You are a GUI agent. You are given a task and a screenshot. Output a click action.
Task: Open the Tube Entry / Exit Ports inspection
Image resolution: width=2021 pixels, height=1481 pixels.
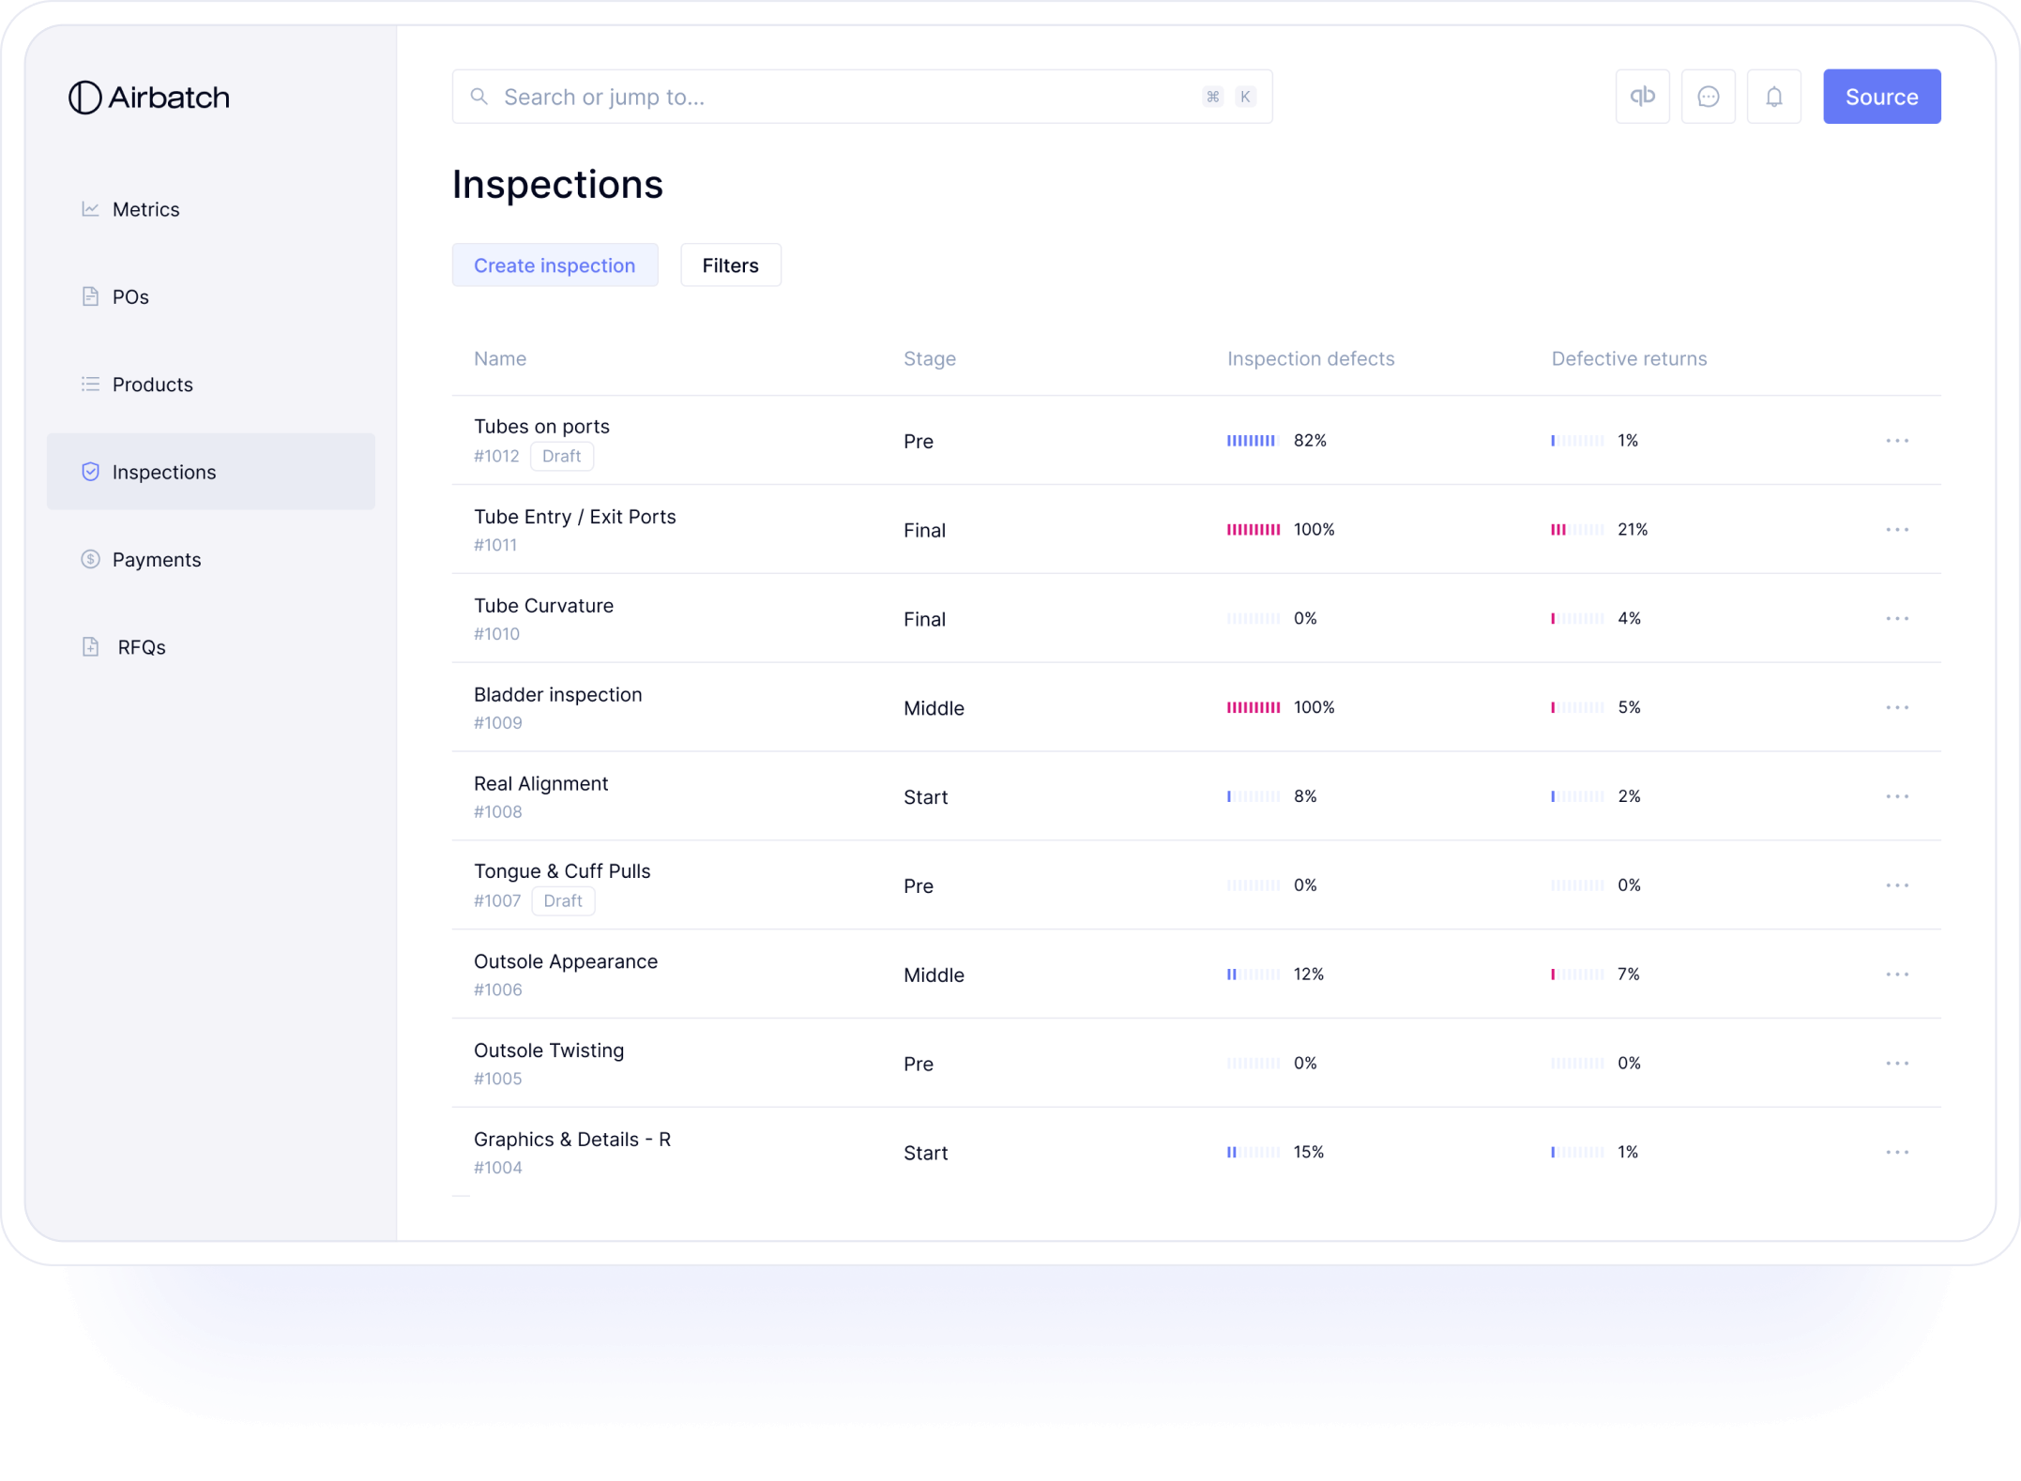[x=574, y=517]
